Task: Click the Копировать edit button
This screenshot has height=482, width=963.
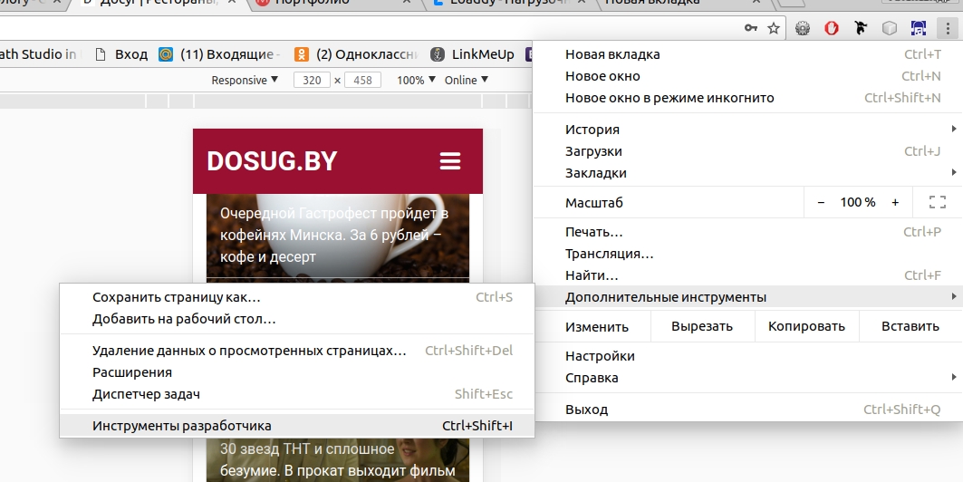Action: [x=806, y=326]
